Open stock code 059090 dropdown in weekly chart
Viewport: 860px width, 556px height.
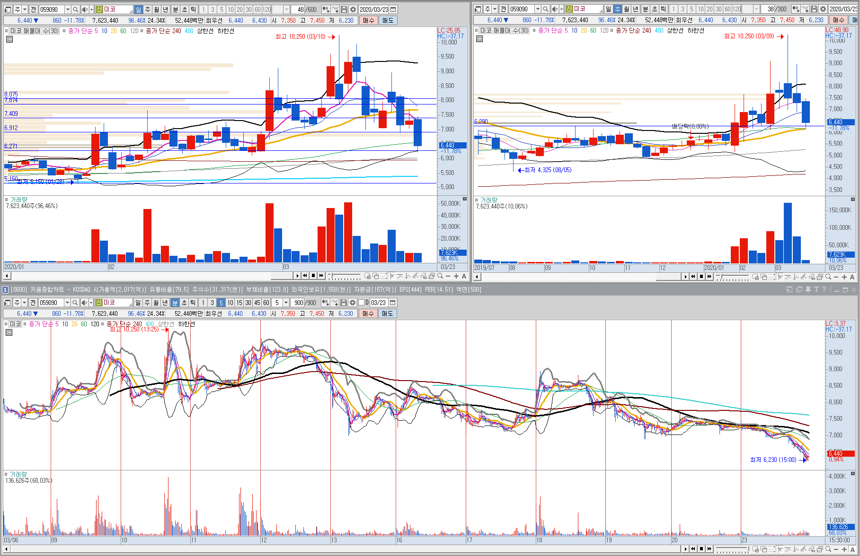537,9
